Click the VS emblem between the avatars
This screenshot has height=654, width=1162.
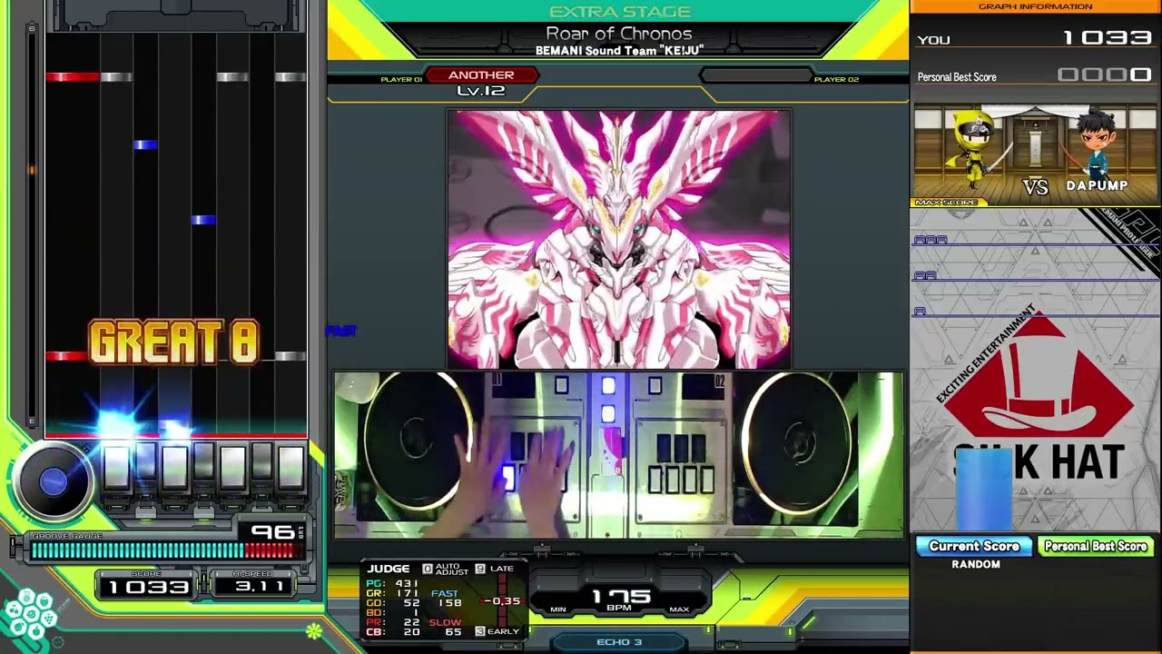(1036, 187)
